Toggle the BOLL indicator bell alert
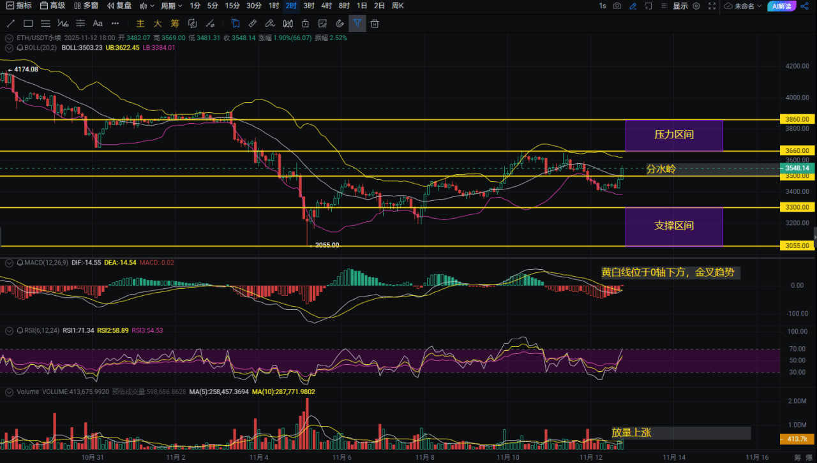The image size is (817, 463). pos(20,48)
